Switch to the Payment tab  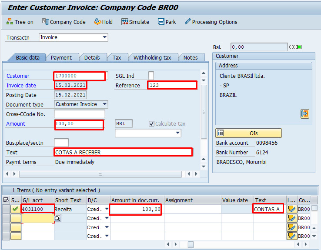click(61, 57)
